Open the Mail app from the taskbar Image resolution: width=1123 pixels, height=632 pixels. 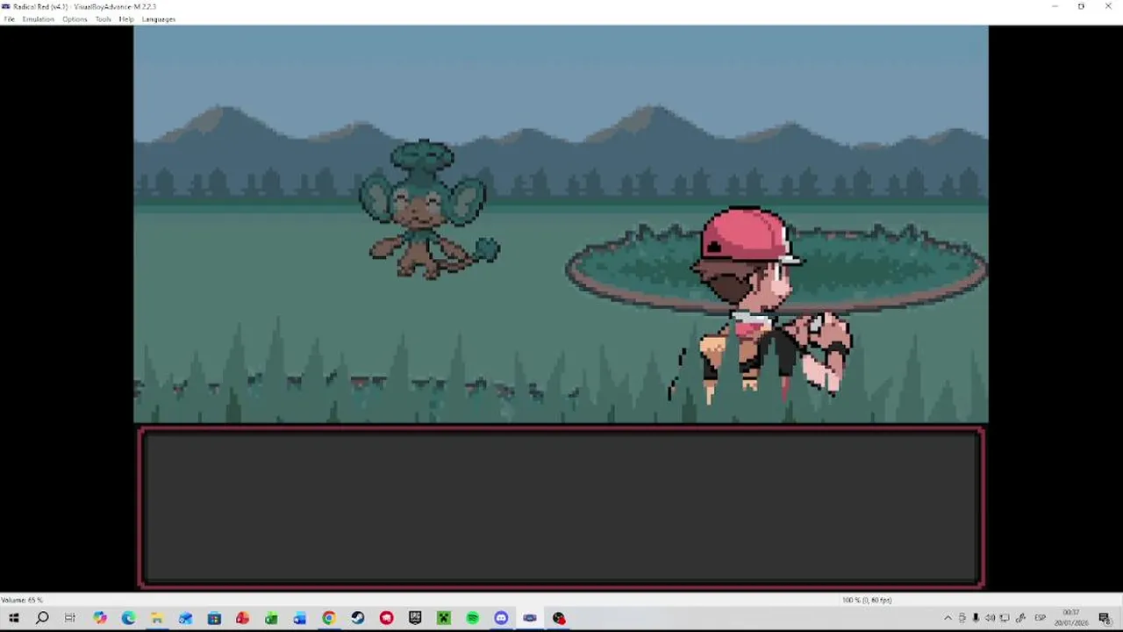[185, 618]
